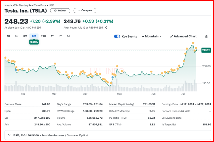This screenshot has height=142, width=214.
Task: Click the Ask value 248.36 x 200
Action: [x=42, y=125]
